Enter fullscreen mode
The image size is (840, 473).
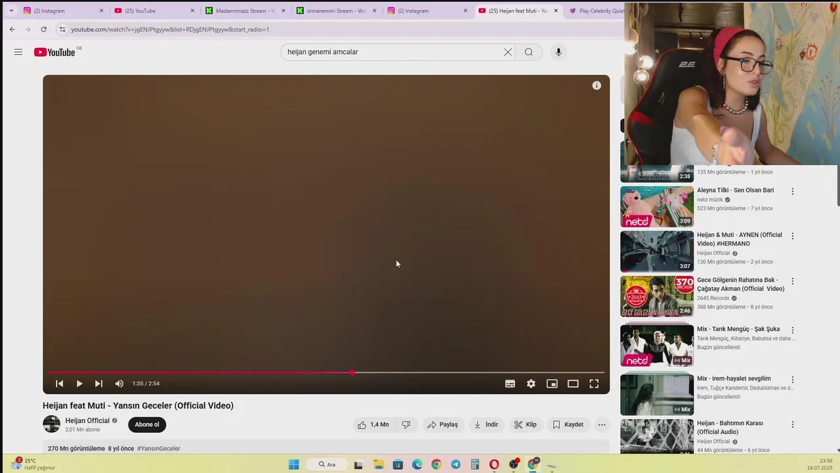[x=594, y=384]
